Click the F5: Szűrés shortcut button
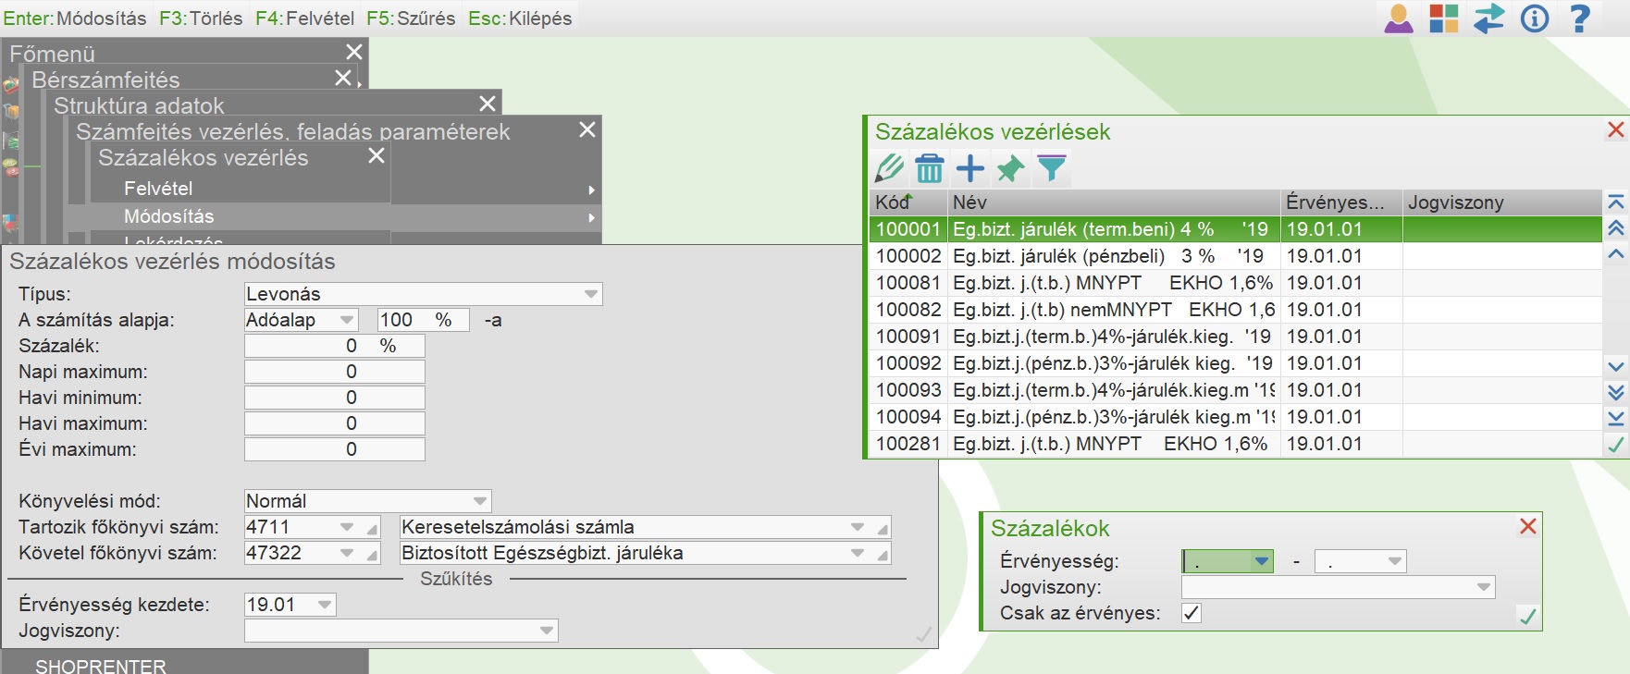 click(x=411, y=18)
